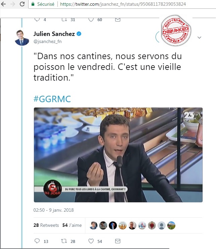Send tweet by direct message envelope icon
Viewport: 216px width, 249px height.
coord(118,241)
